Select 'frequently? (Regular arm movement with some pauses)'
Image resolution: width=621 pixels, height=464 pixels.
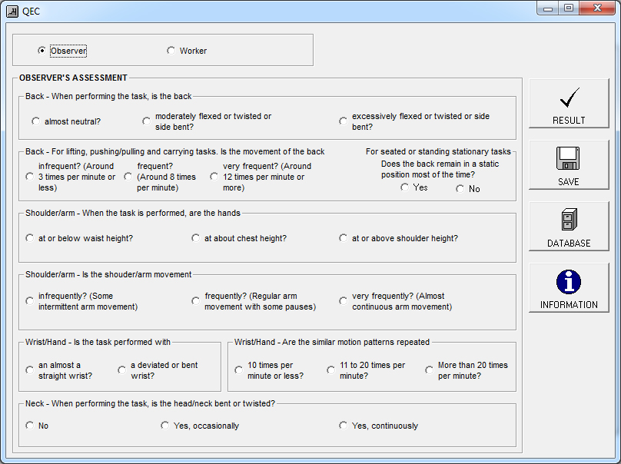click(195, 301)
